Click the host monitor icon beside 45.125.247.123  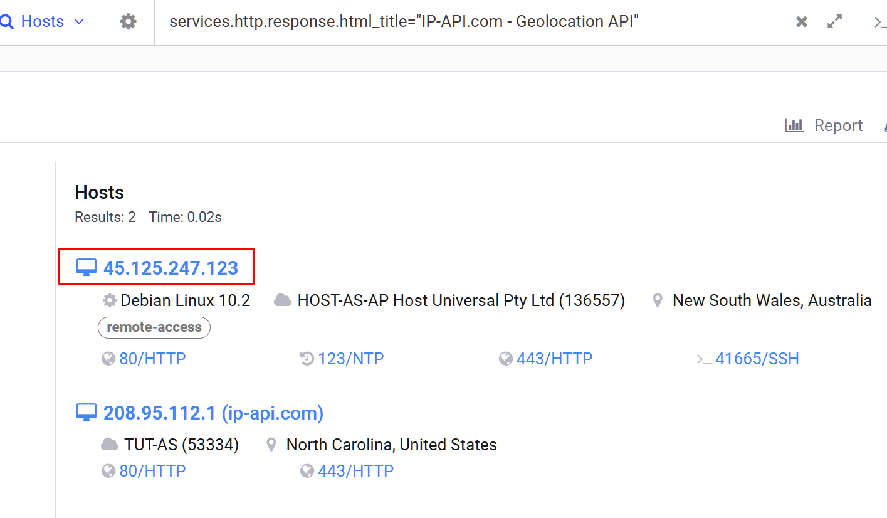click(x=87, y=266)
